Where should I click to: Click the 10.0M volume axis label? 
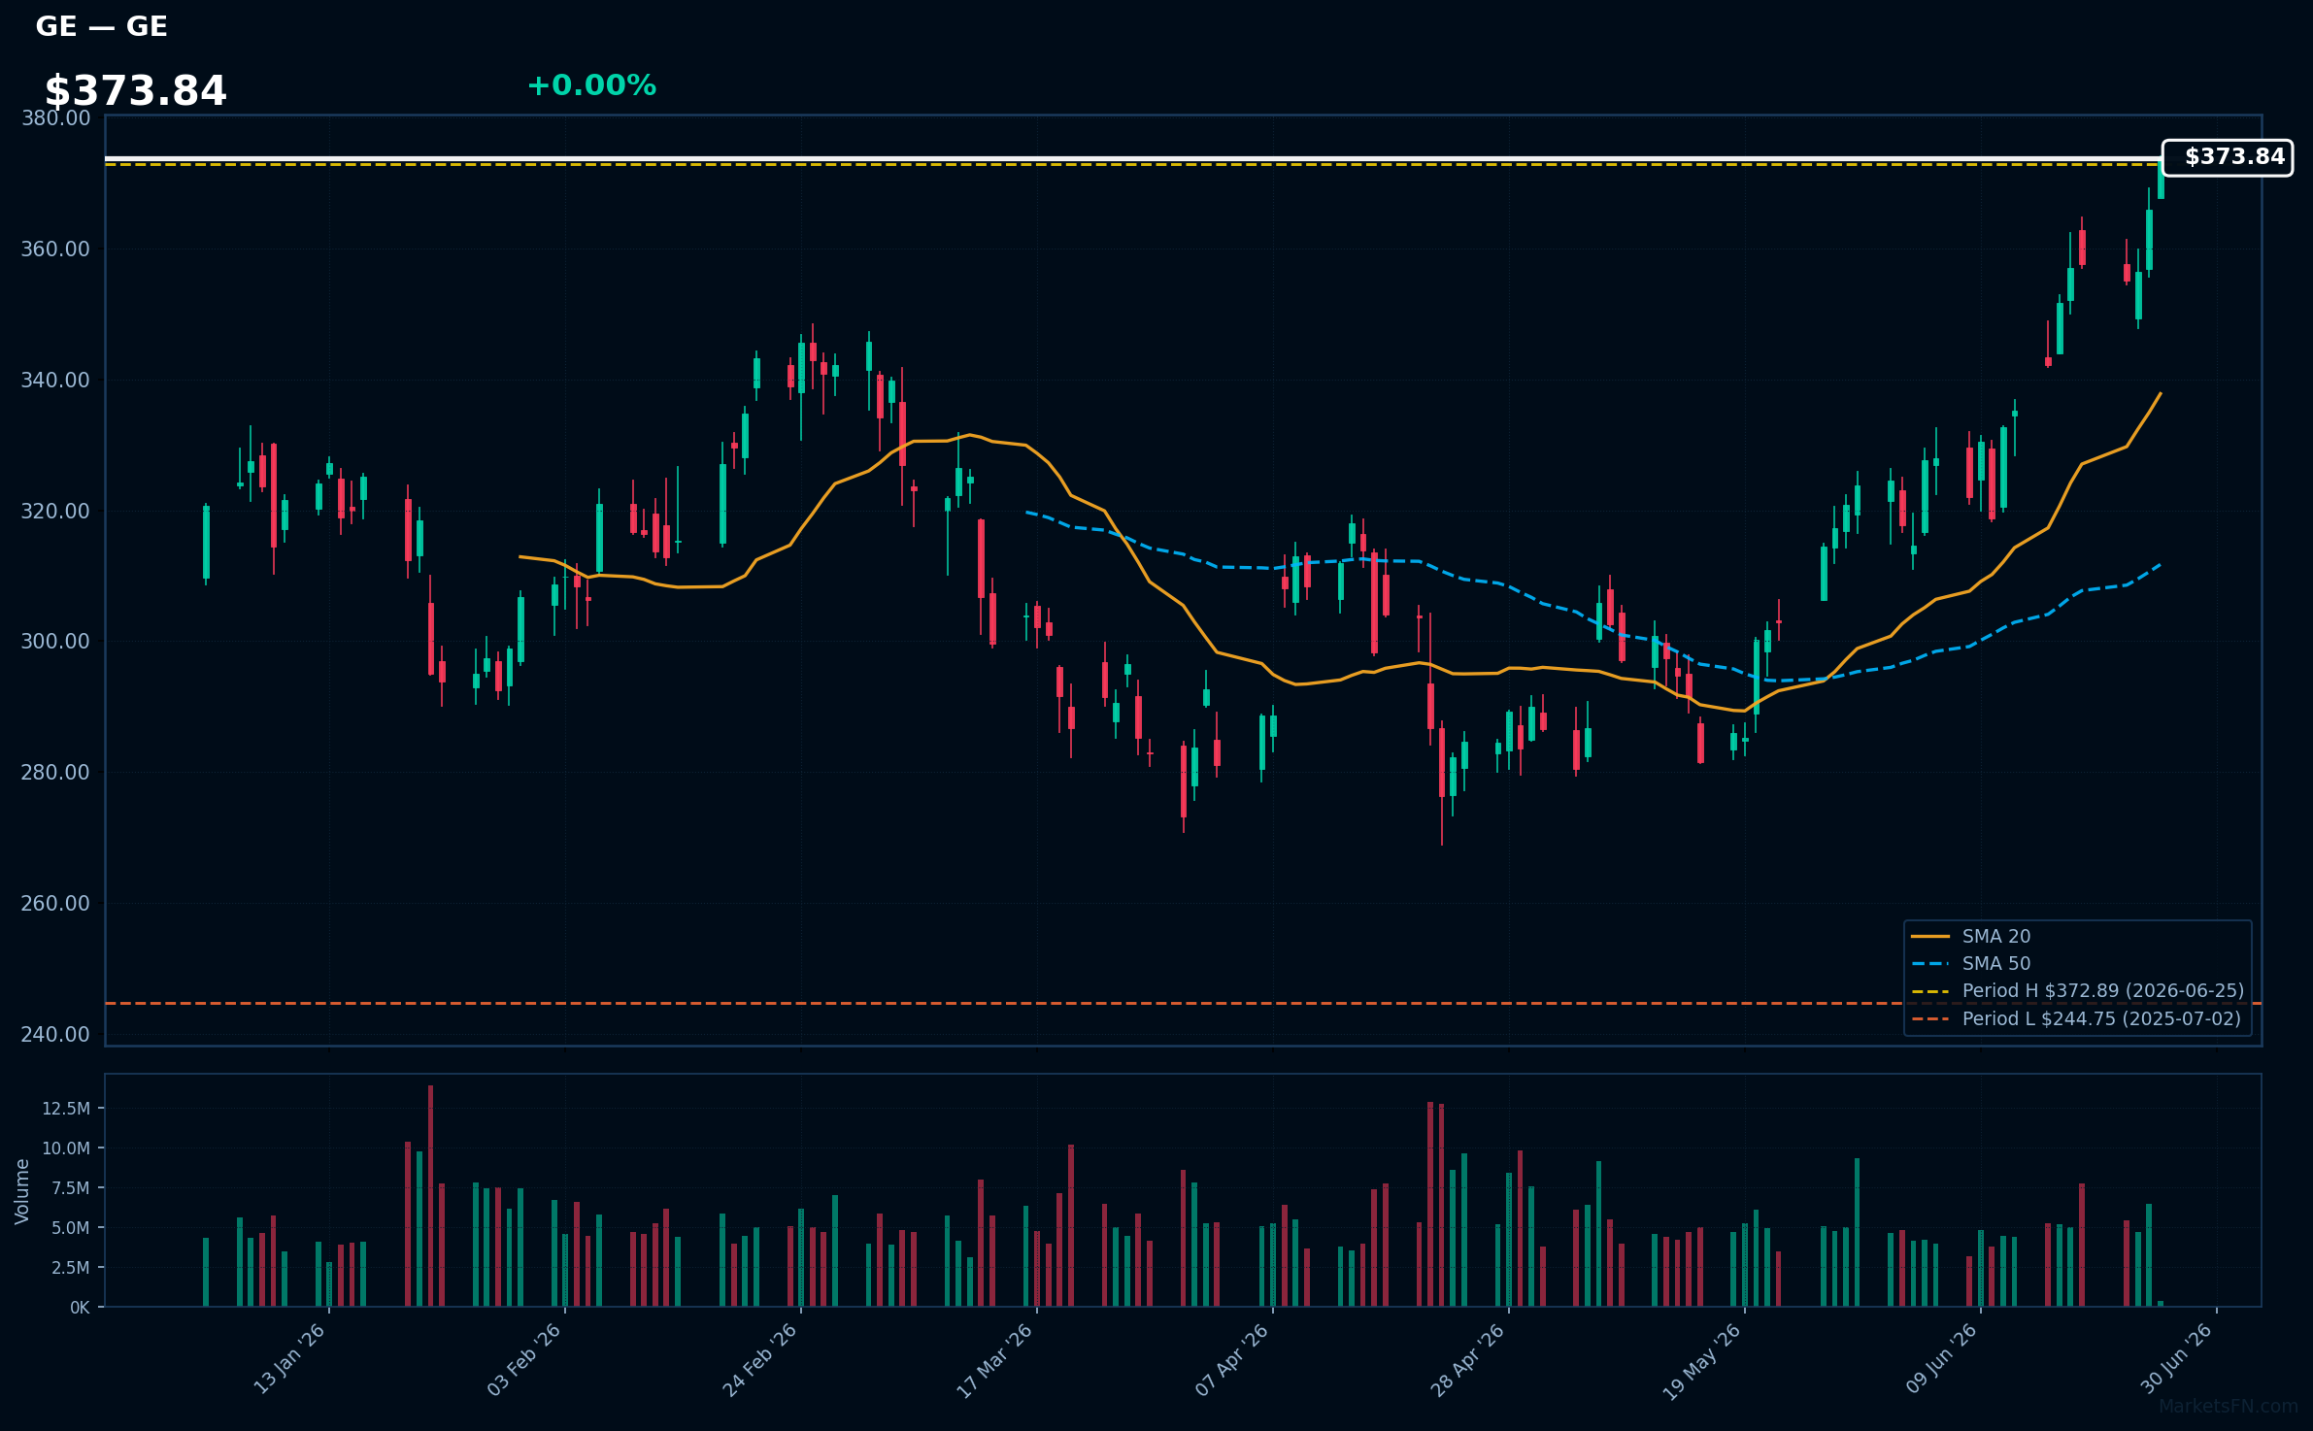pos(66,1148)
